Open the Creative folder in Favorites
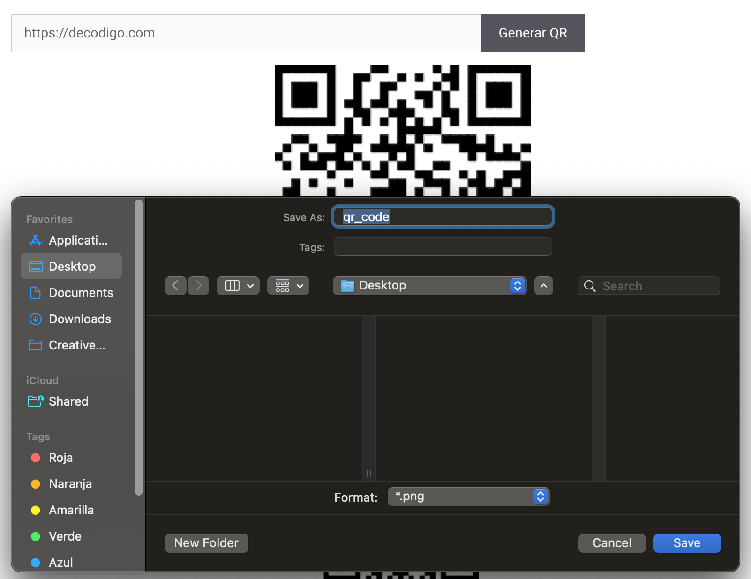 point(76,345)
